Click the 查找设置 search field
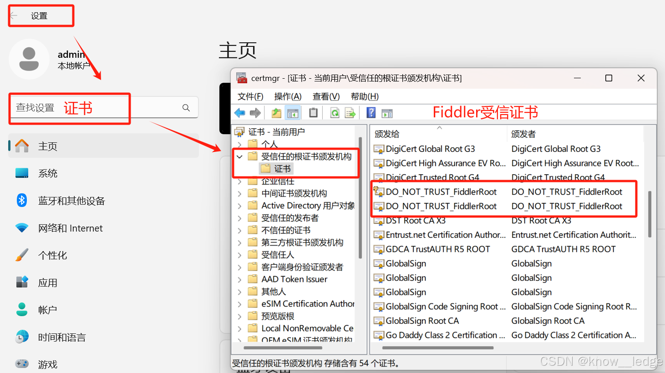The width and height of the screenshot is (665, 373). click(104, 108)
